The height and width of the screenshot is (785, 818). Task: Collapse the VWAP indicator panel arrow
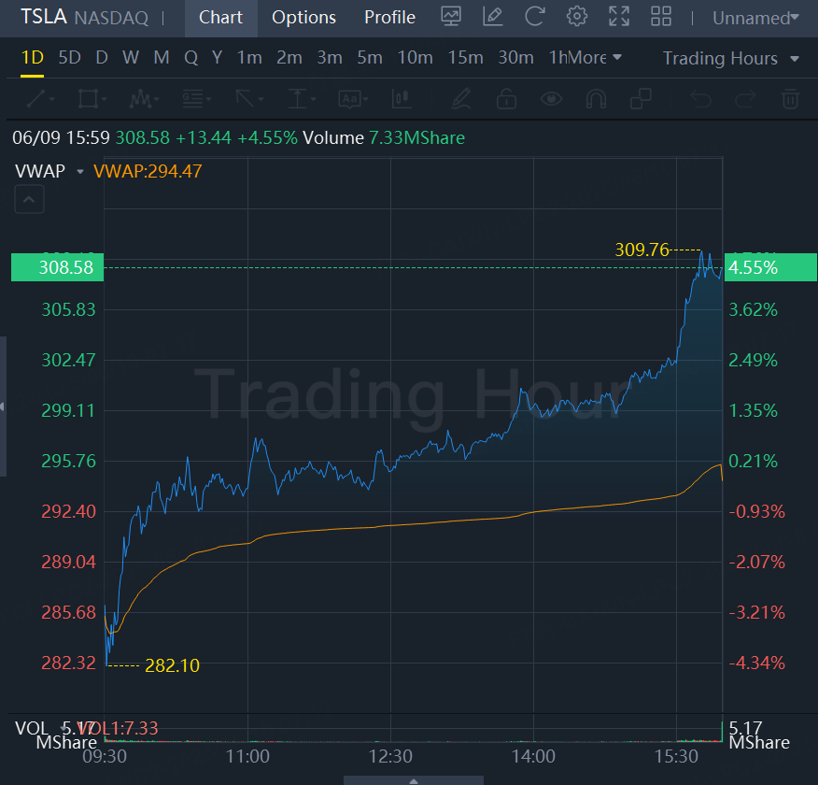coord(28,198)
